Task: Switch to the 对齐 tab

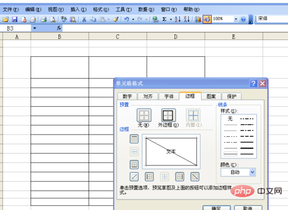Action: (148, 96)
